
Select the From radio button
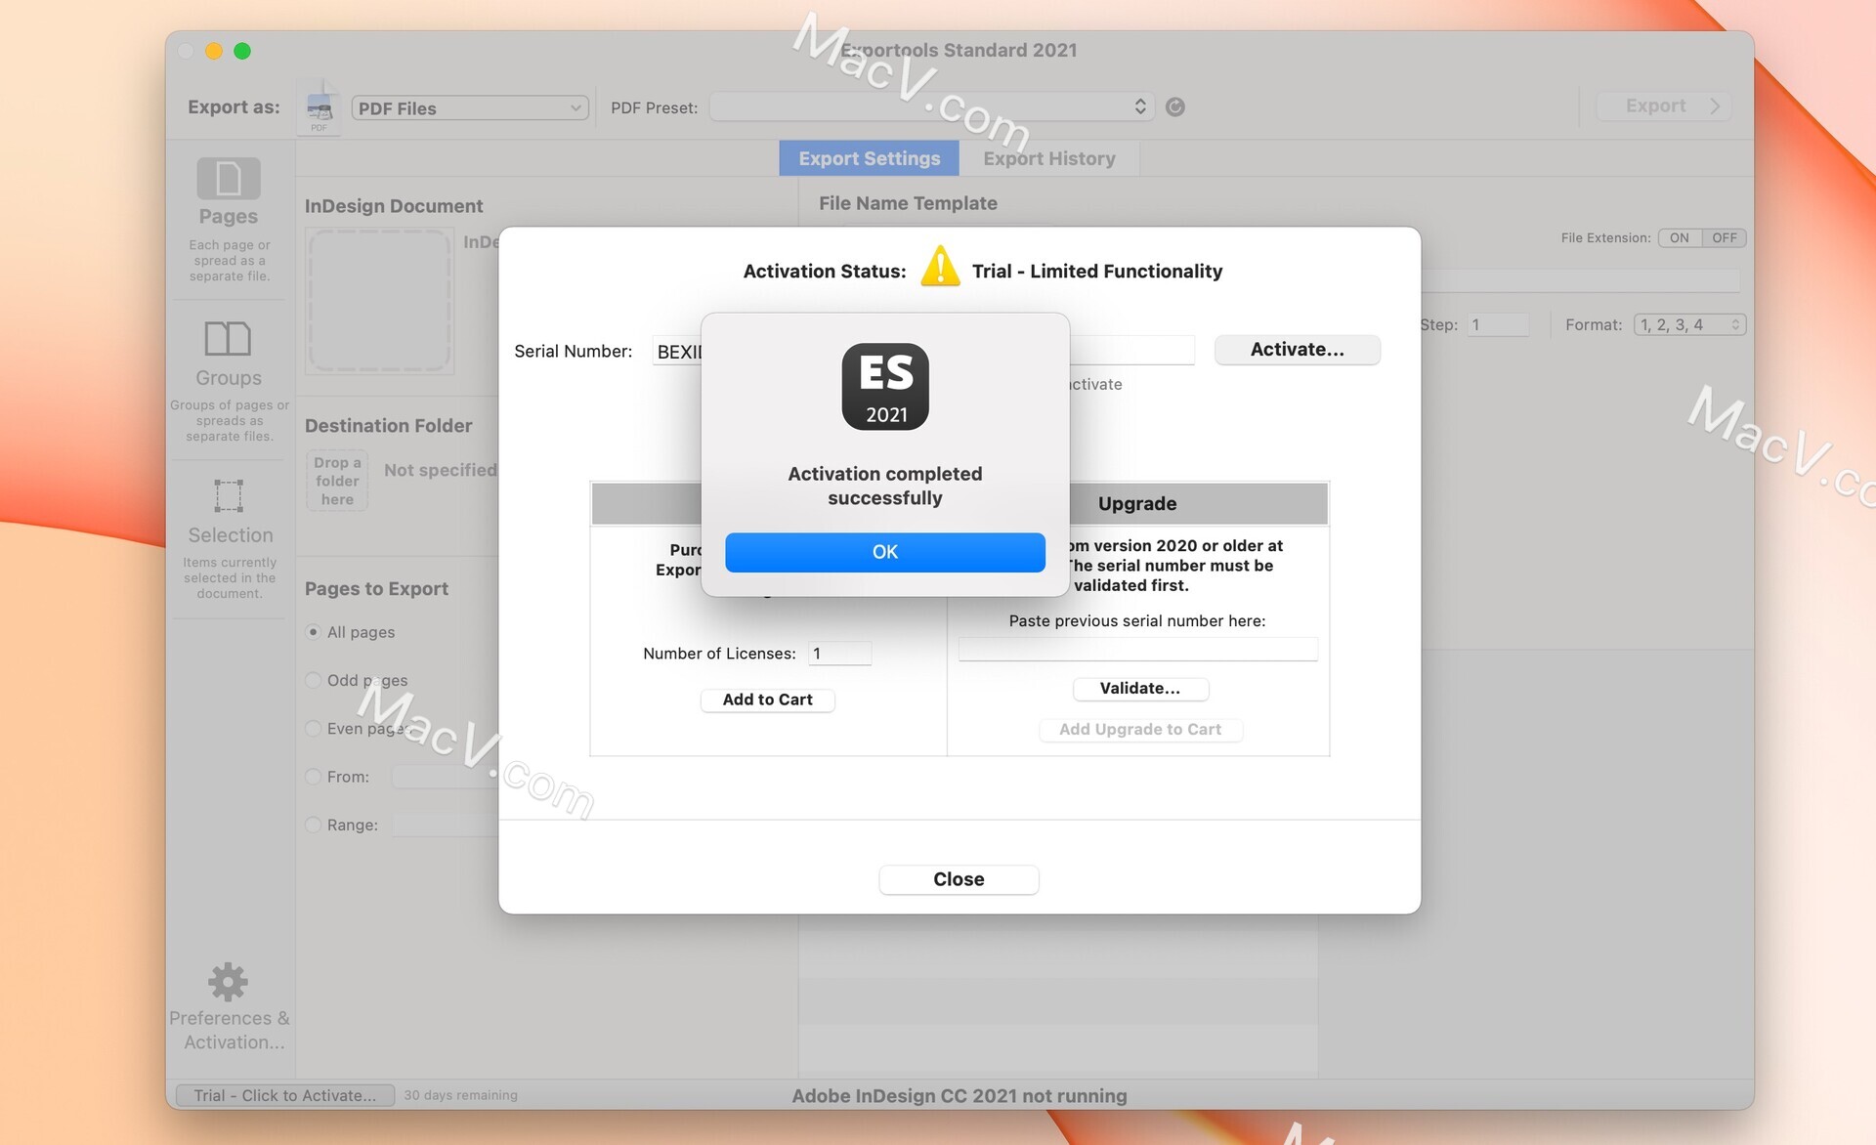[x=313, y=777]
